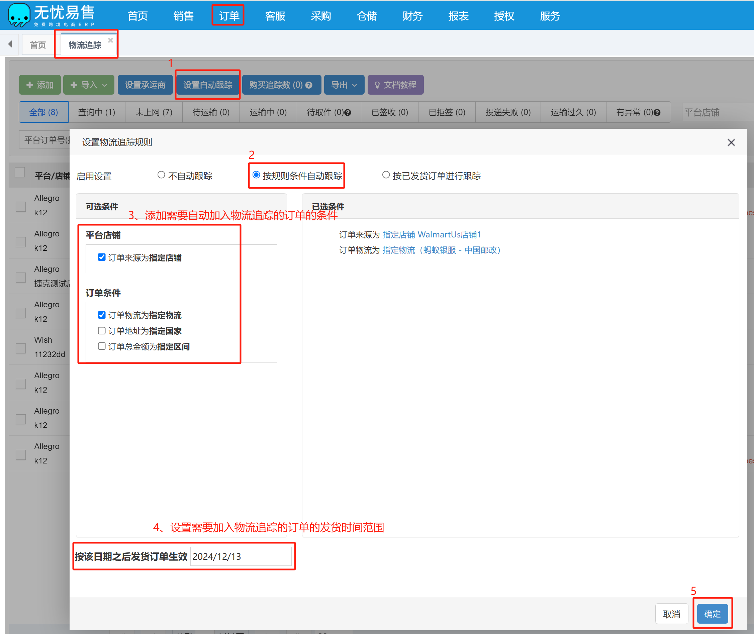Close the 物流追踪 tab with its x icon
The height and width of the screenshot is (634, 754).
[110, 40]
